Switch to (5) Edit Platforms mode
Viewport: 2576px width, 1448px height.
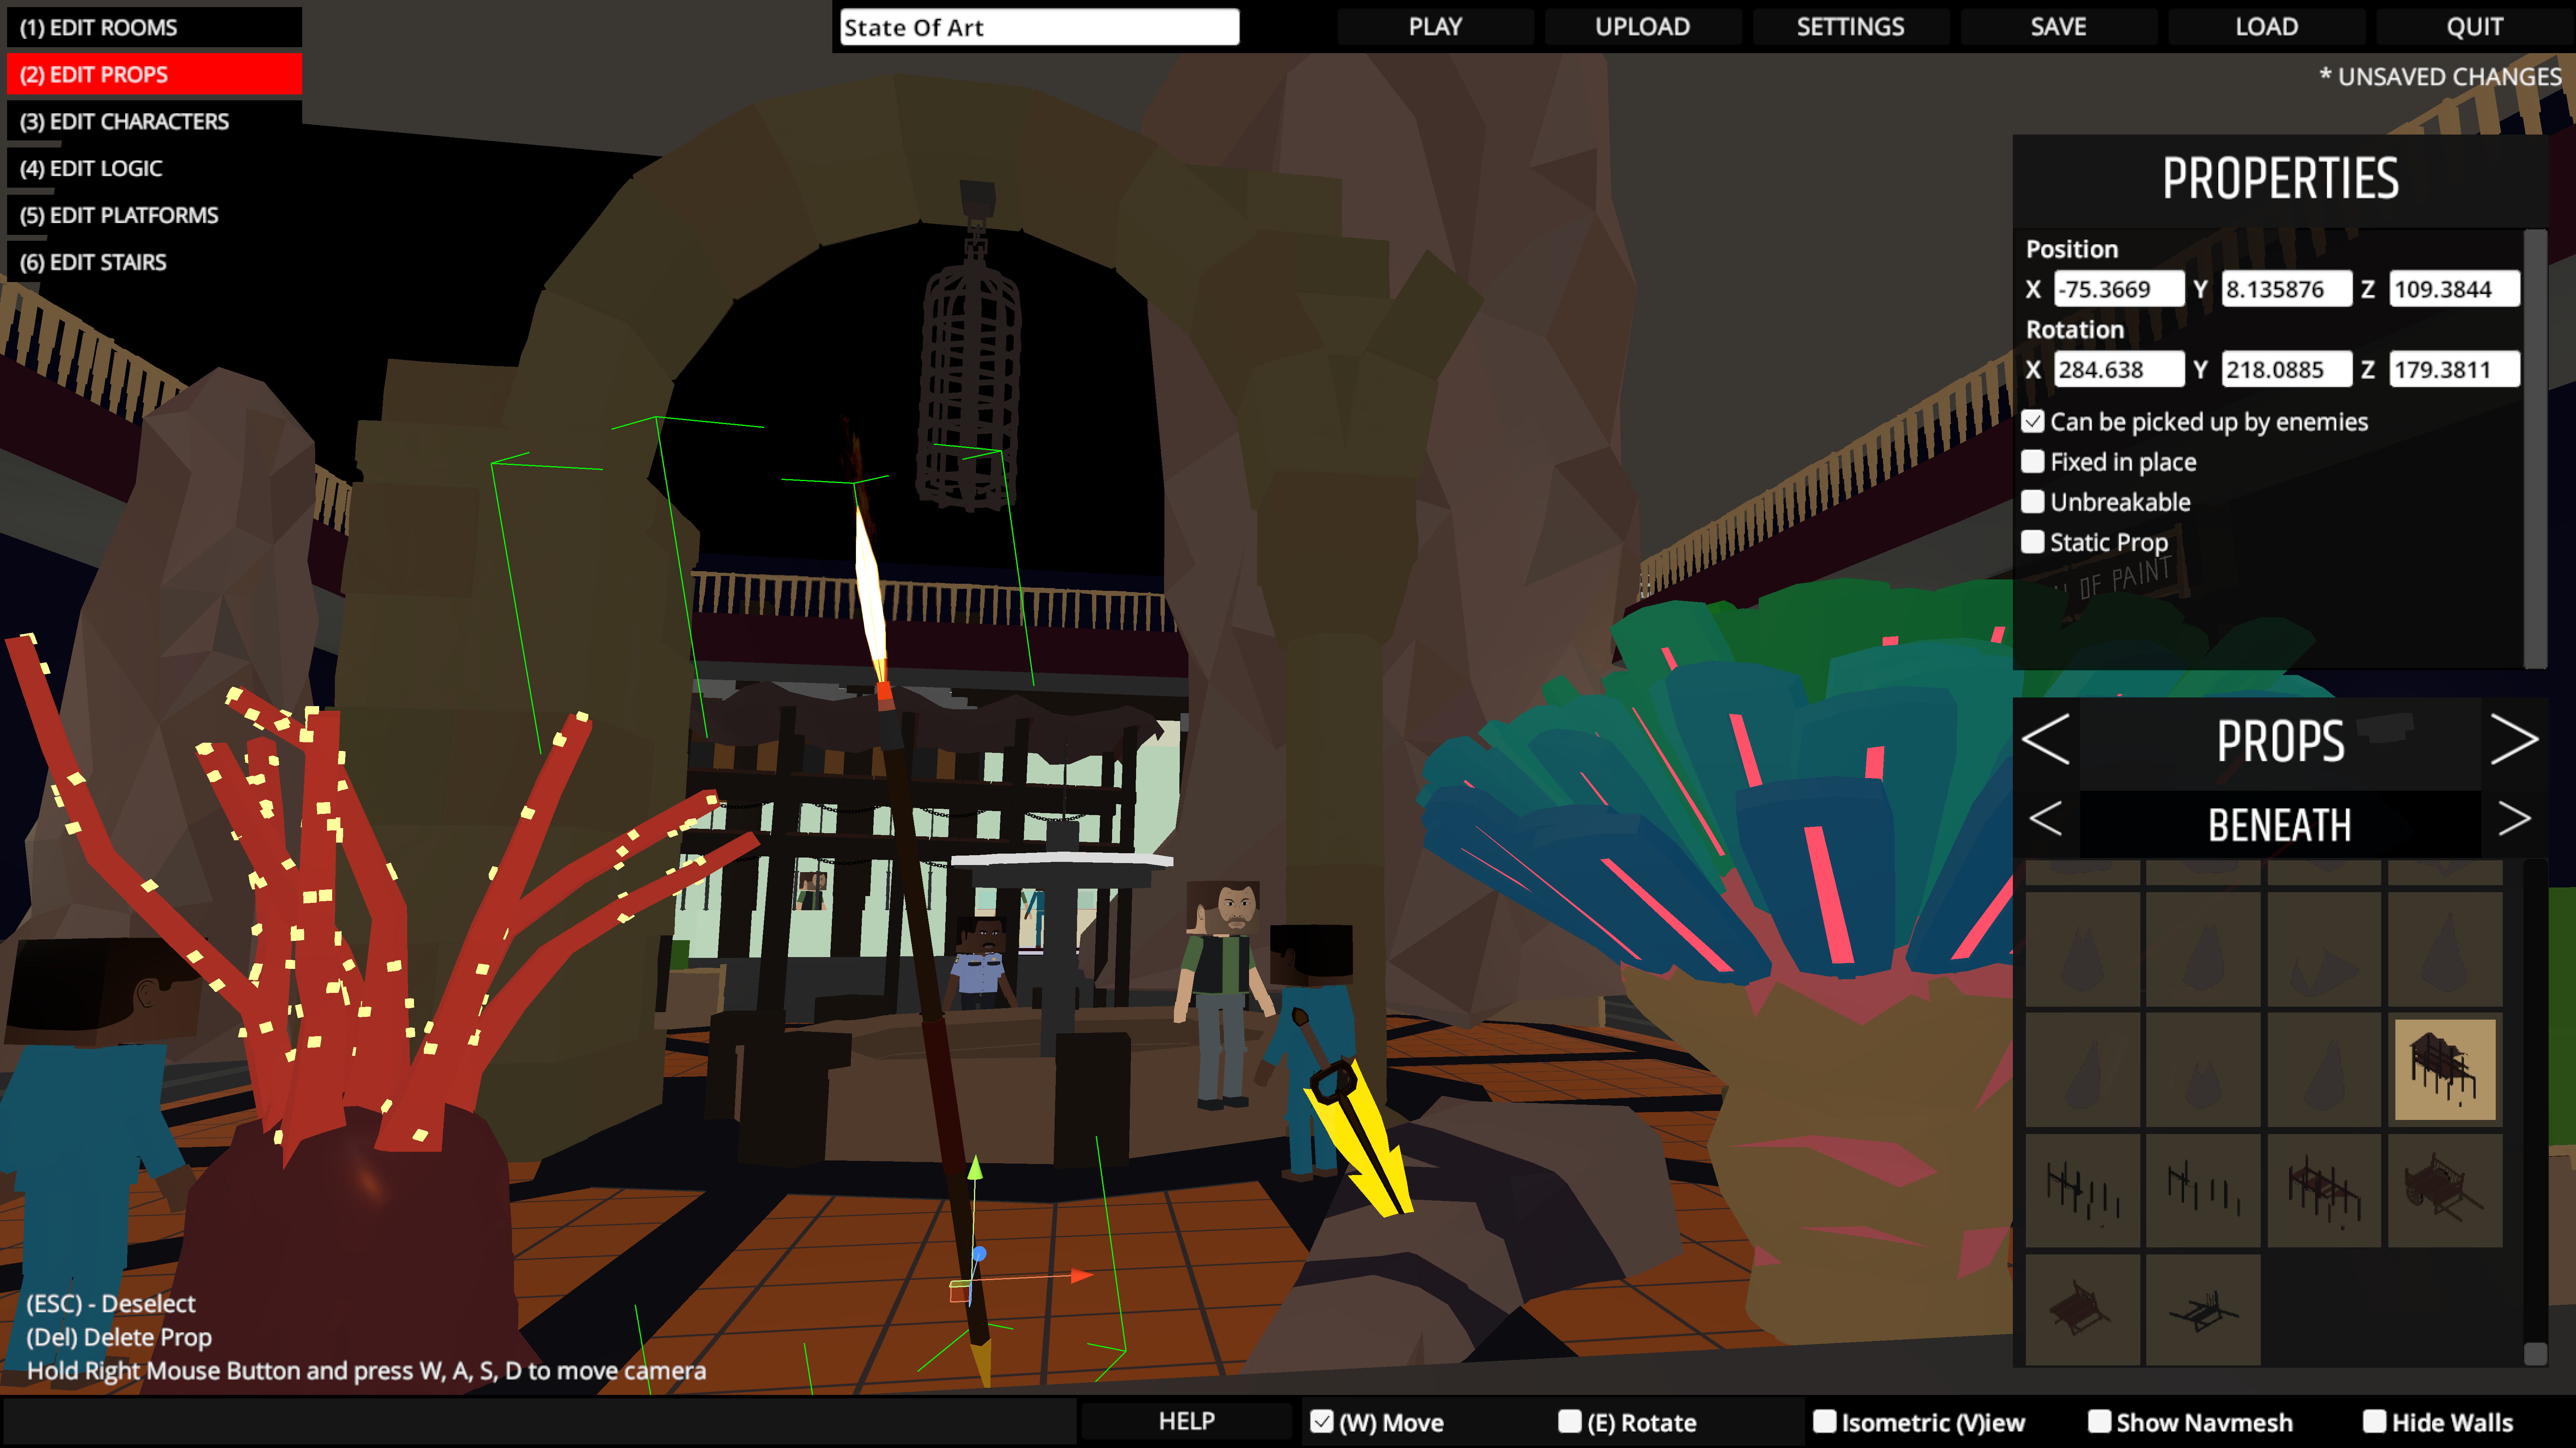point(154,215)
